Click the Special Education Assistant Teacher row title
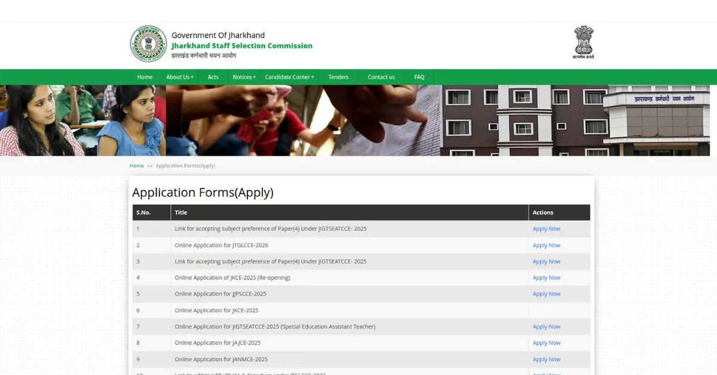The image size is (717, 375). pyautogui.click(x=275, y=327)
